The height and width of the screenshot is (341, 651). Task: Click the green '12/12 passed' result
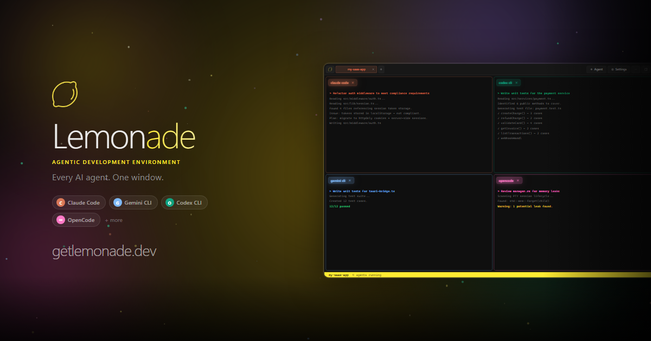tap(340, 206)
